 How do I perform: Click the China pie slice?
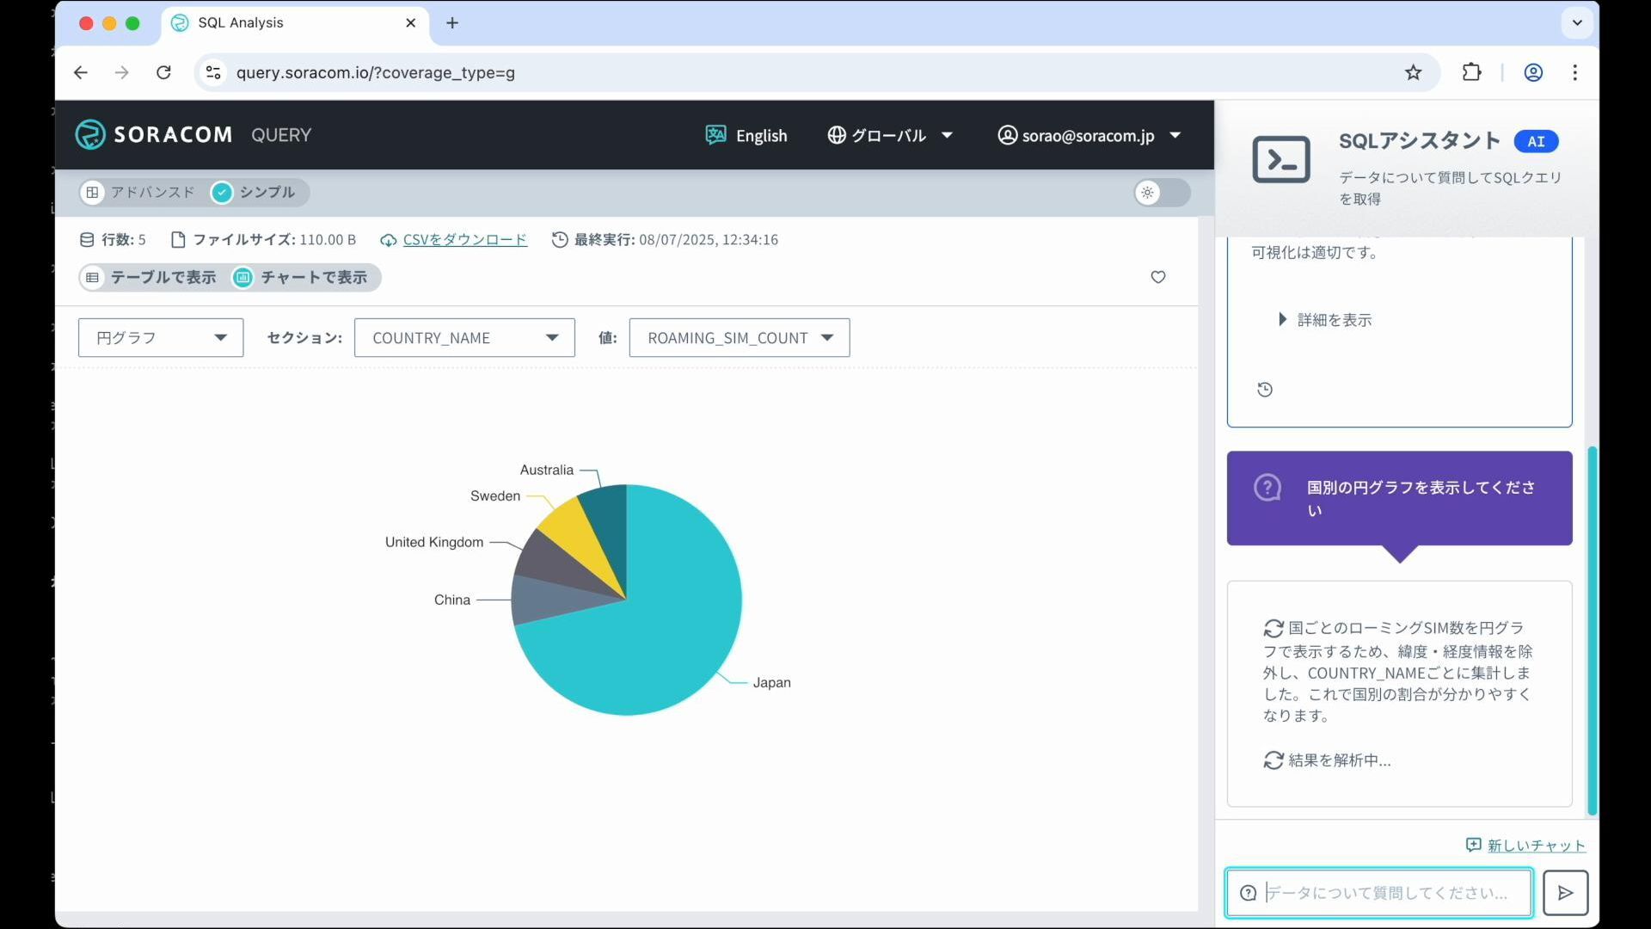(550, 599)
